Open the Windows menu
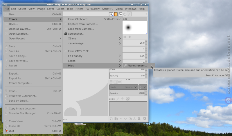Image resolution: width=232 pixels, height=136 pixels. (x=131, y=9)
